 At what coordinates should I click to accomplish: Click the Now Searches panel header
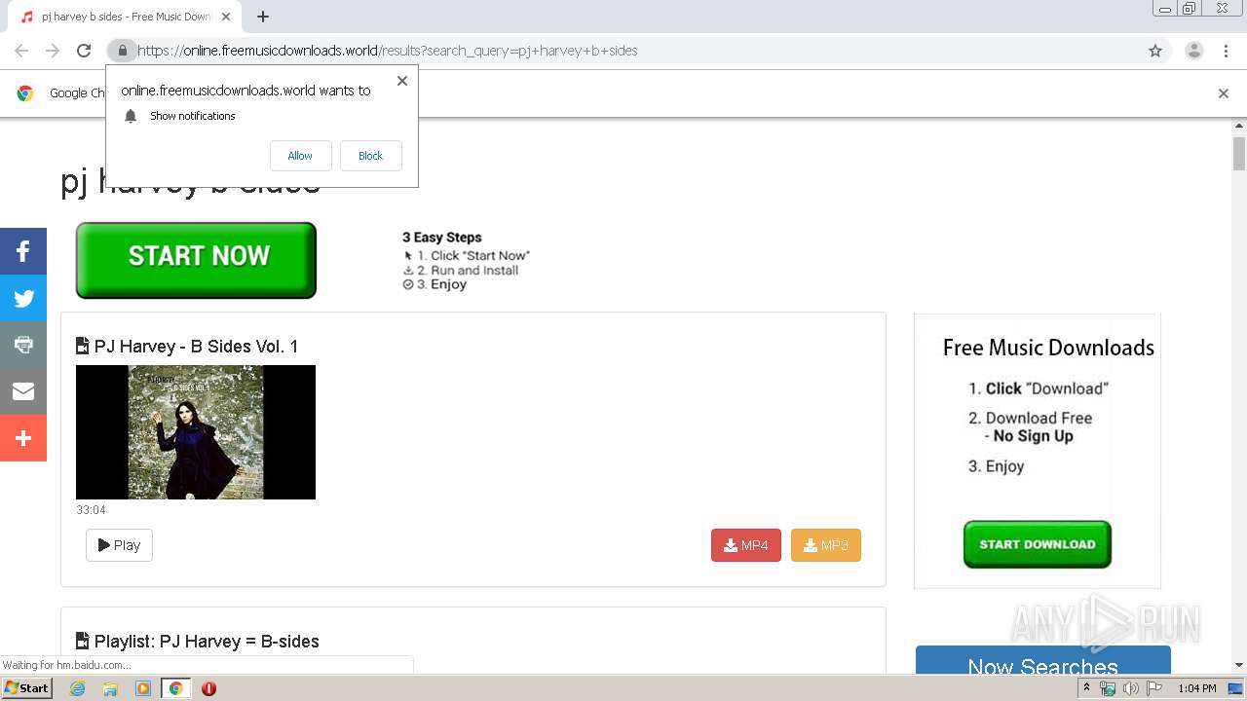(1042, 660)
